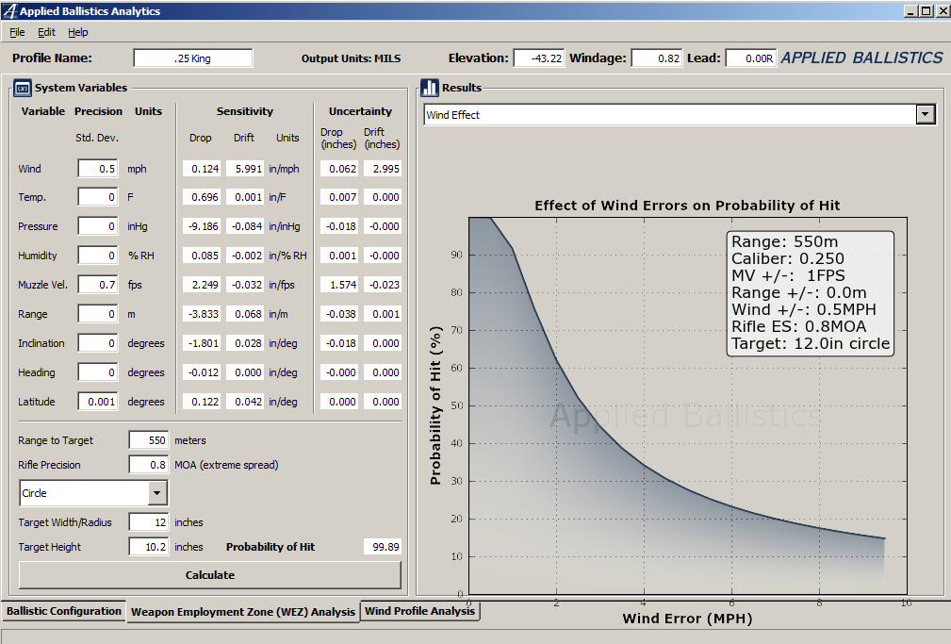Screen dimensions: 951x644
Task: Click Wind drop sensitivity value 0.124
Action: (202, 169)
